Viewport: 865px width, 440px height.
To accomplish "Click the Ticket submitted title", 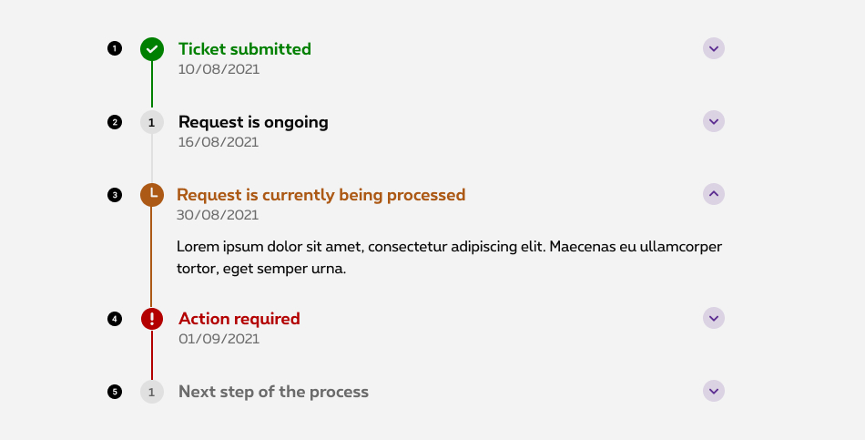I will pyautogui.click(x=245, y=49).
